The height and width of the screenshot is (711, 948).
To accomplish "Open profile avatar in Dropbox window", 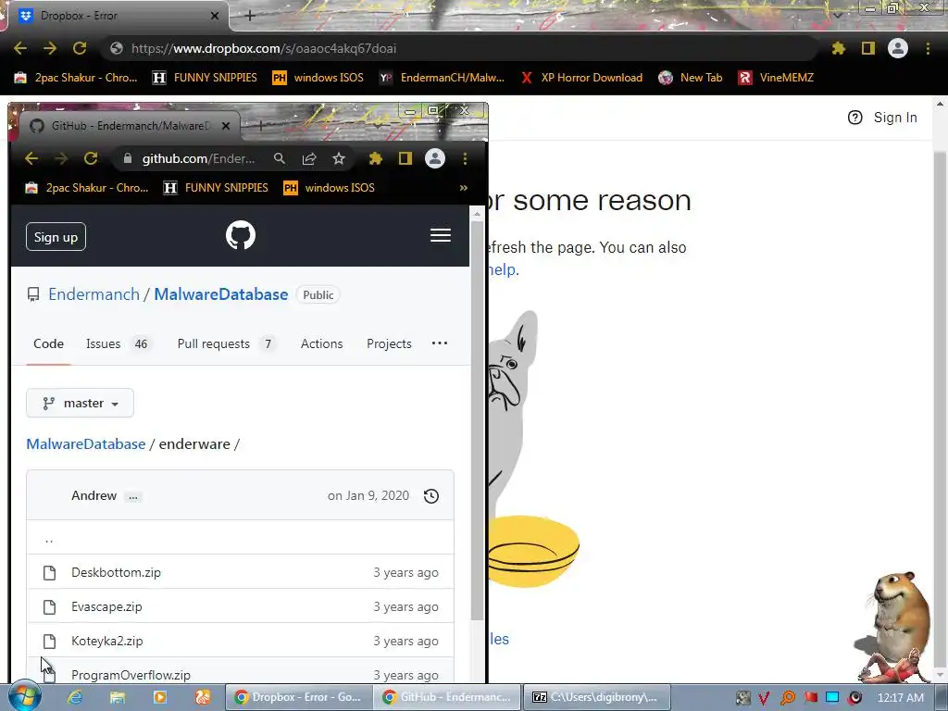I will tap(898, 48).
